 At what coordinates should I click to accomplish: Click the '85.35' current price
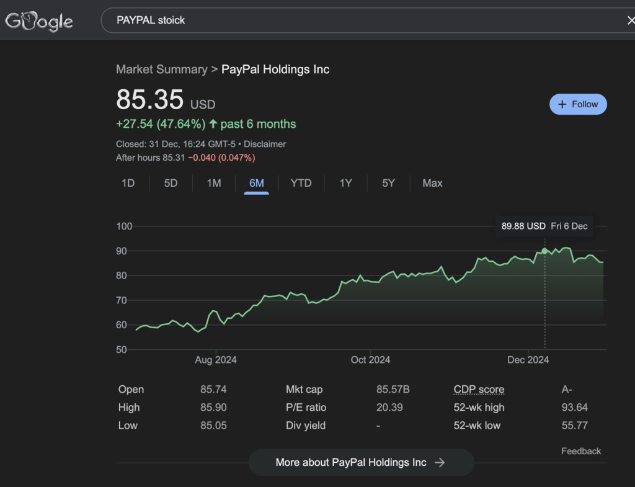(150, 99)
